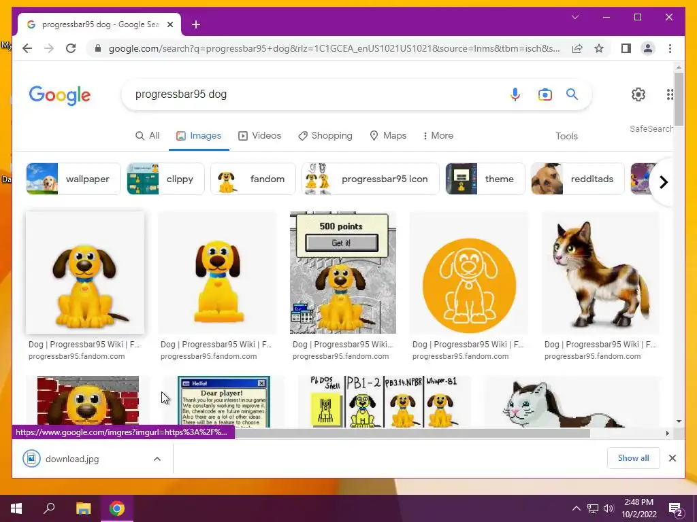
Task: Click progressbar95.fandom.com link under calico cat
Action: pos(593,356)
